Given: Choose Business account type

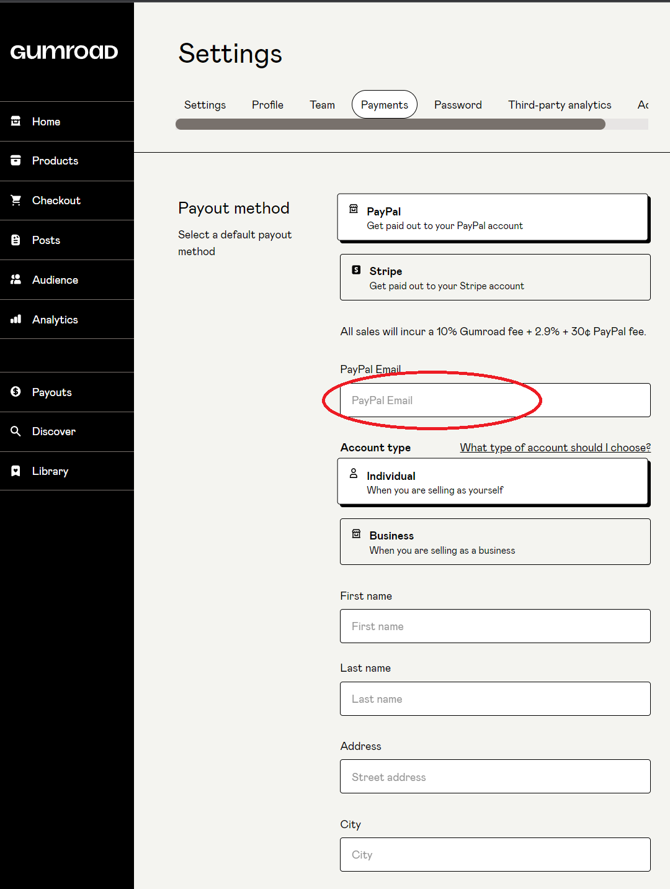Looking at the screenshot, I should coord(495,542).
